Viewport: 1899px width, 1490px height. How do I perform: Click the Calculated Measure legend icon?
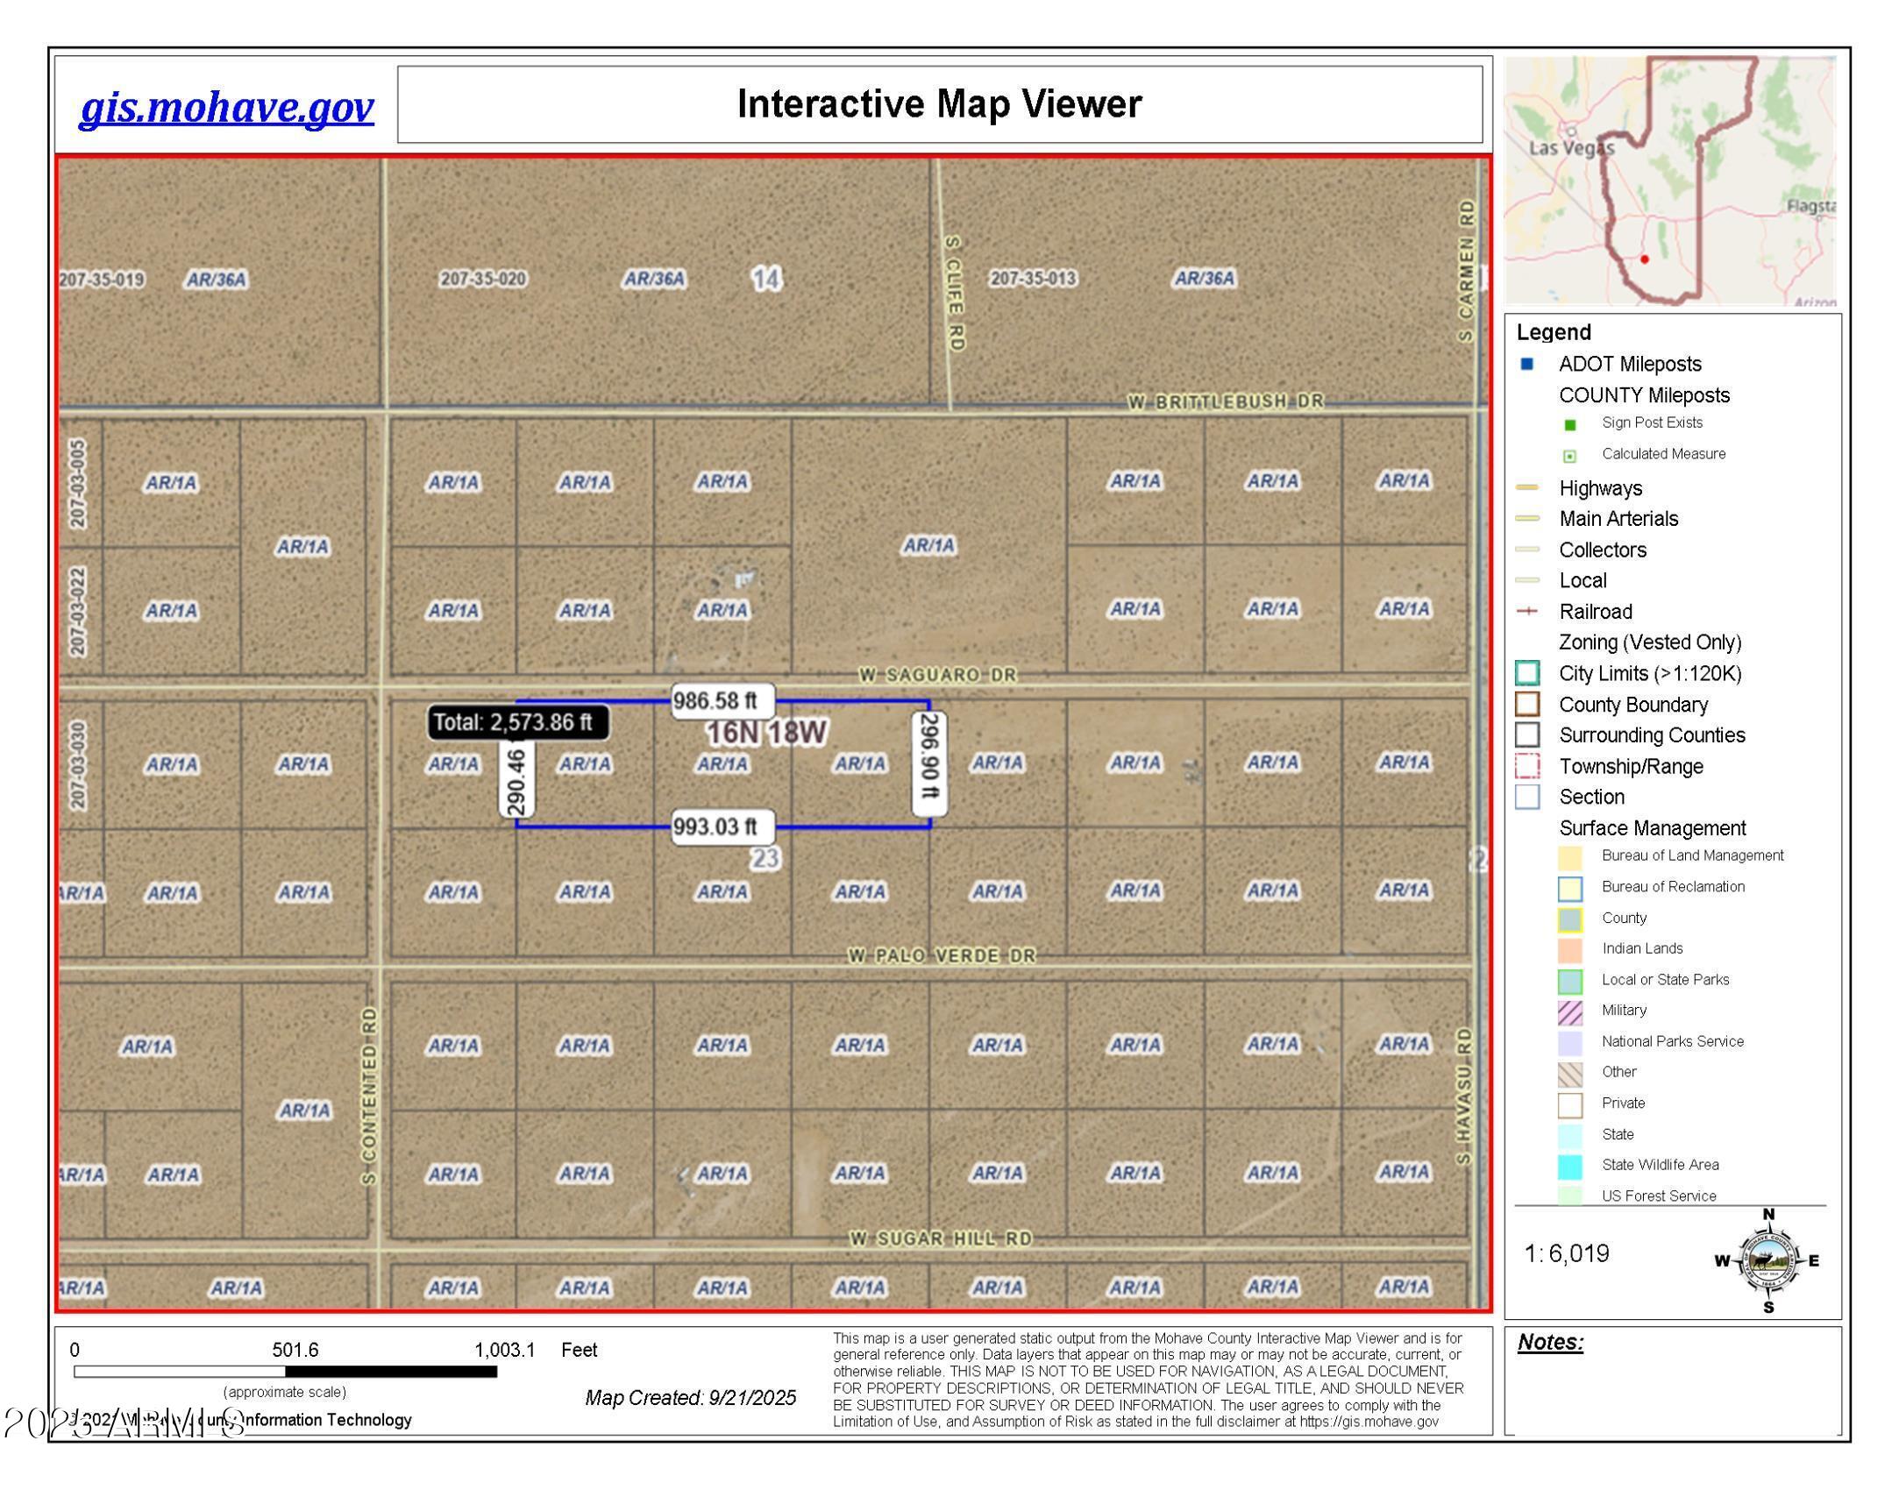[1570, 456]
